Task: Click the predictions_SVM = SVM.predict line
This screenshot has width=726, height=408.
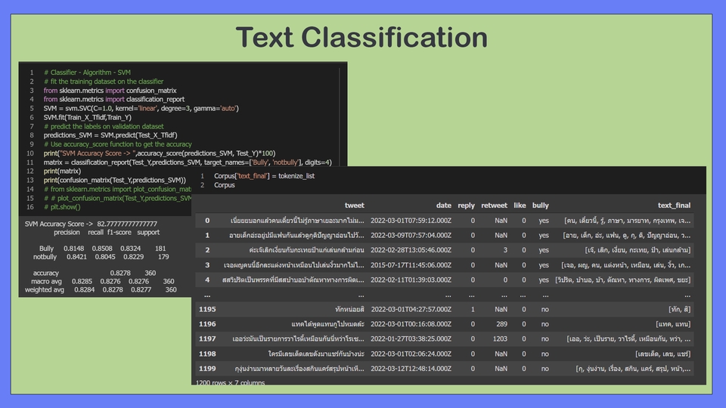Action: 110,135
